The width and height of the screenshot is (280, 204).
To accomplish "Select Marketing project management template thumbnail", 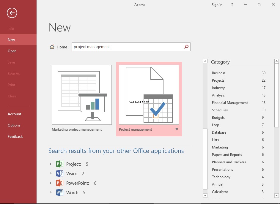I will 82,95.
